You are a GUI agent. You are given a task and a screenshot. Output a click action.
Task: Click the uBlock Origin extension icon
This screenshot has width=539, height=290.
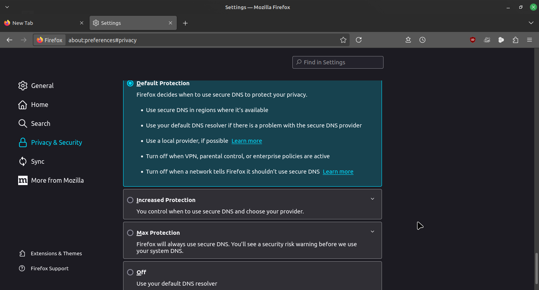click(x=473, y=40)
